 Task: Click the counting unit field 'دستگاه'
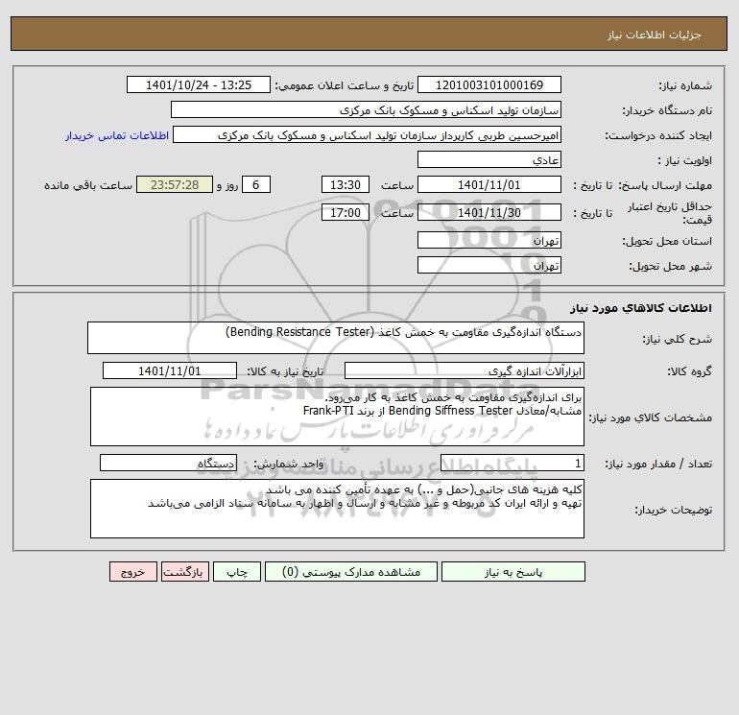168,464
